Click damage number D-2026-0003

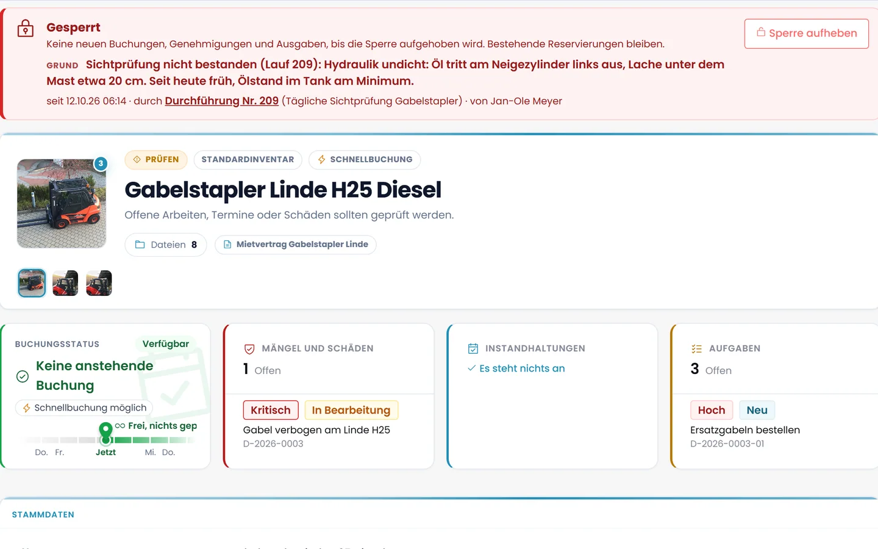273,444
